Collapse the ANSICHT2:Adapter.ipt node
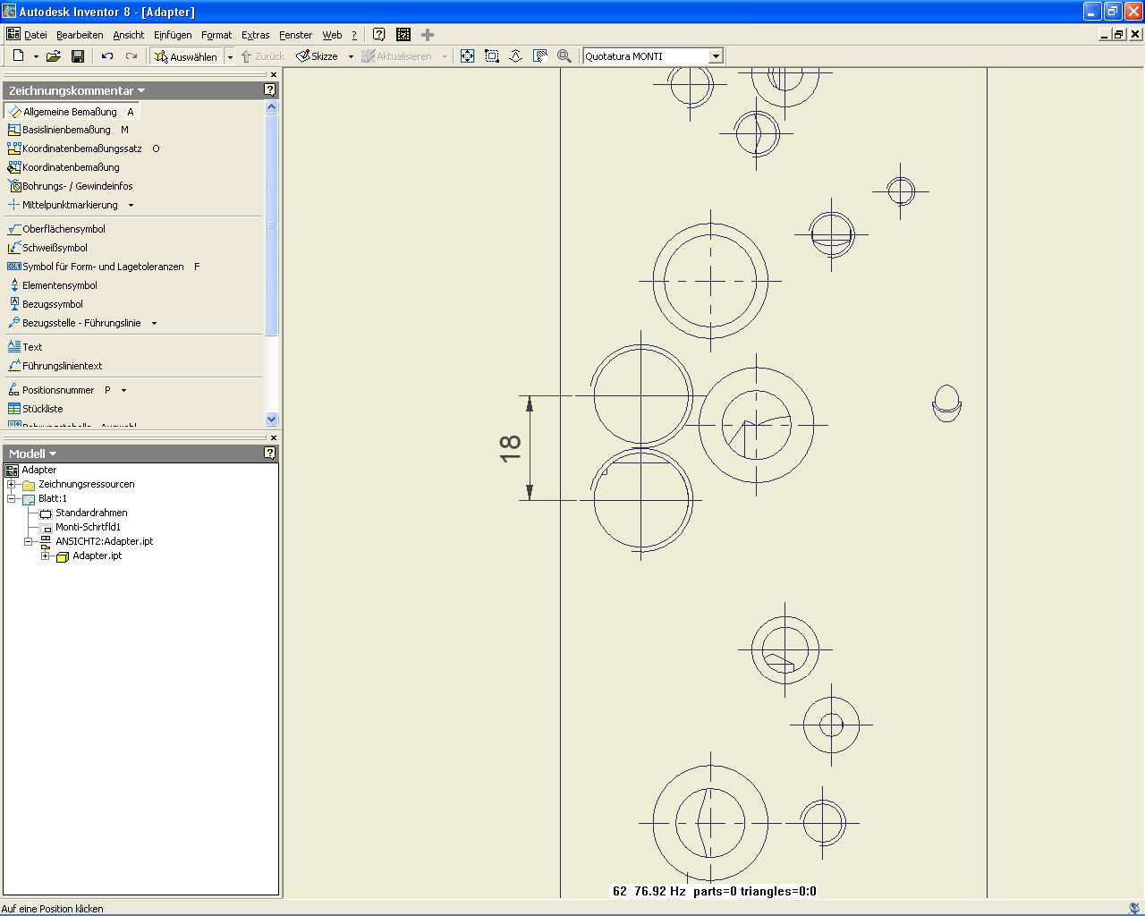The width and height of the screenshot is (1145, 916). click(x=28, y=541)
